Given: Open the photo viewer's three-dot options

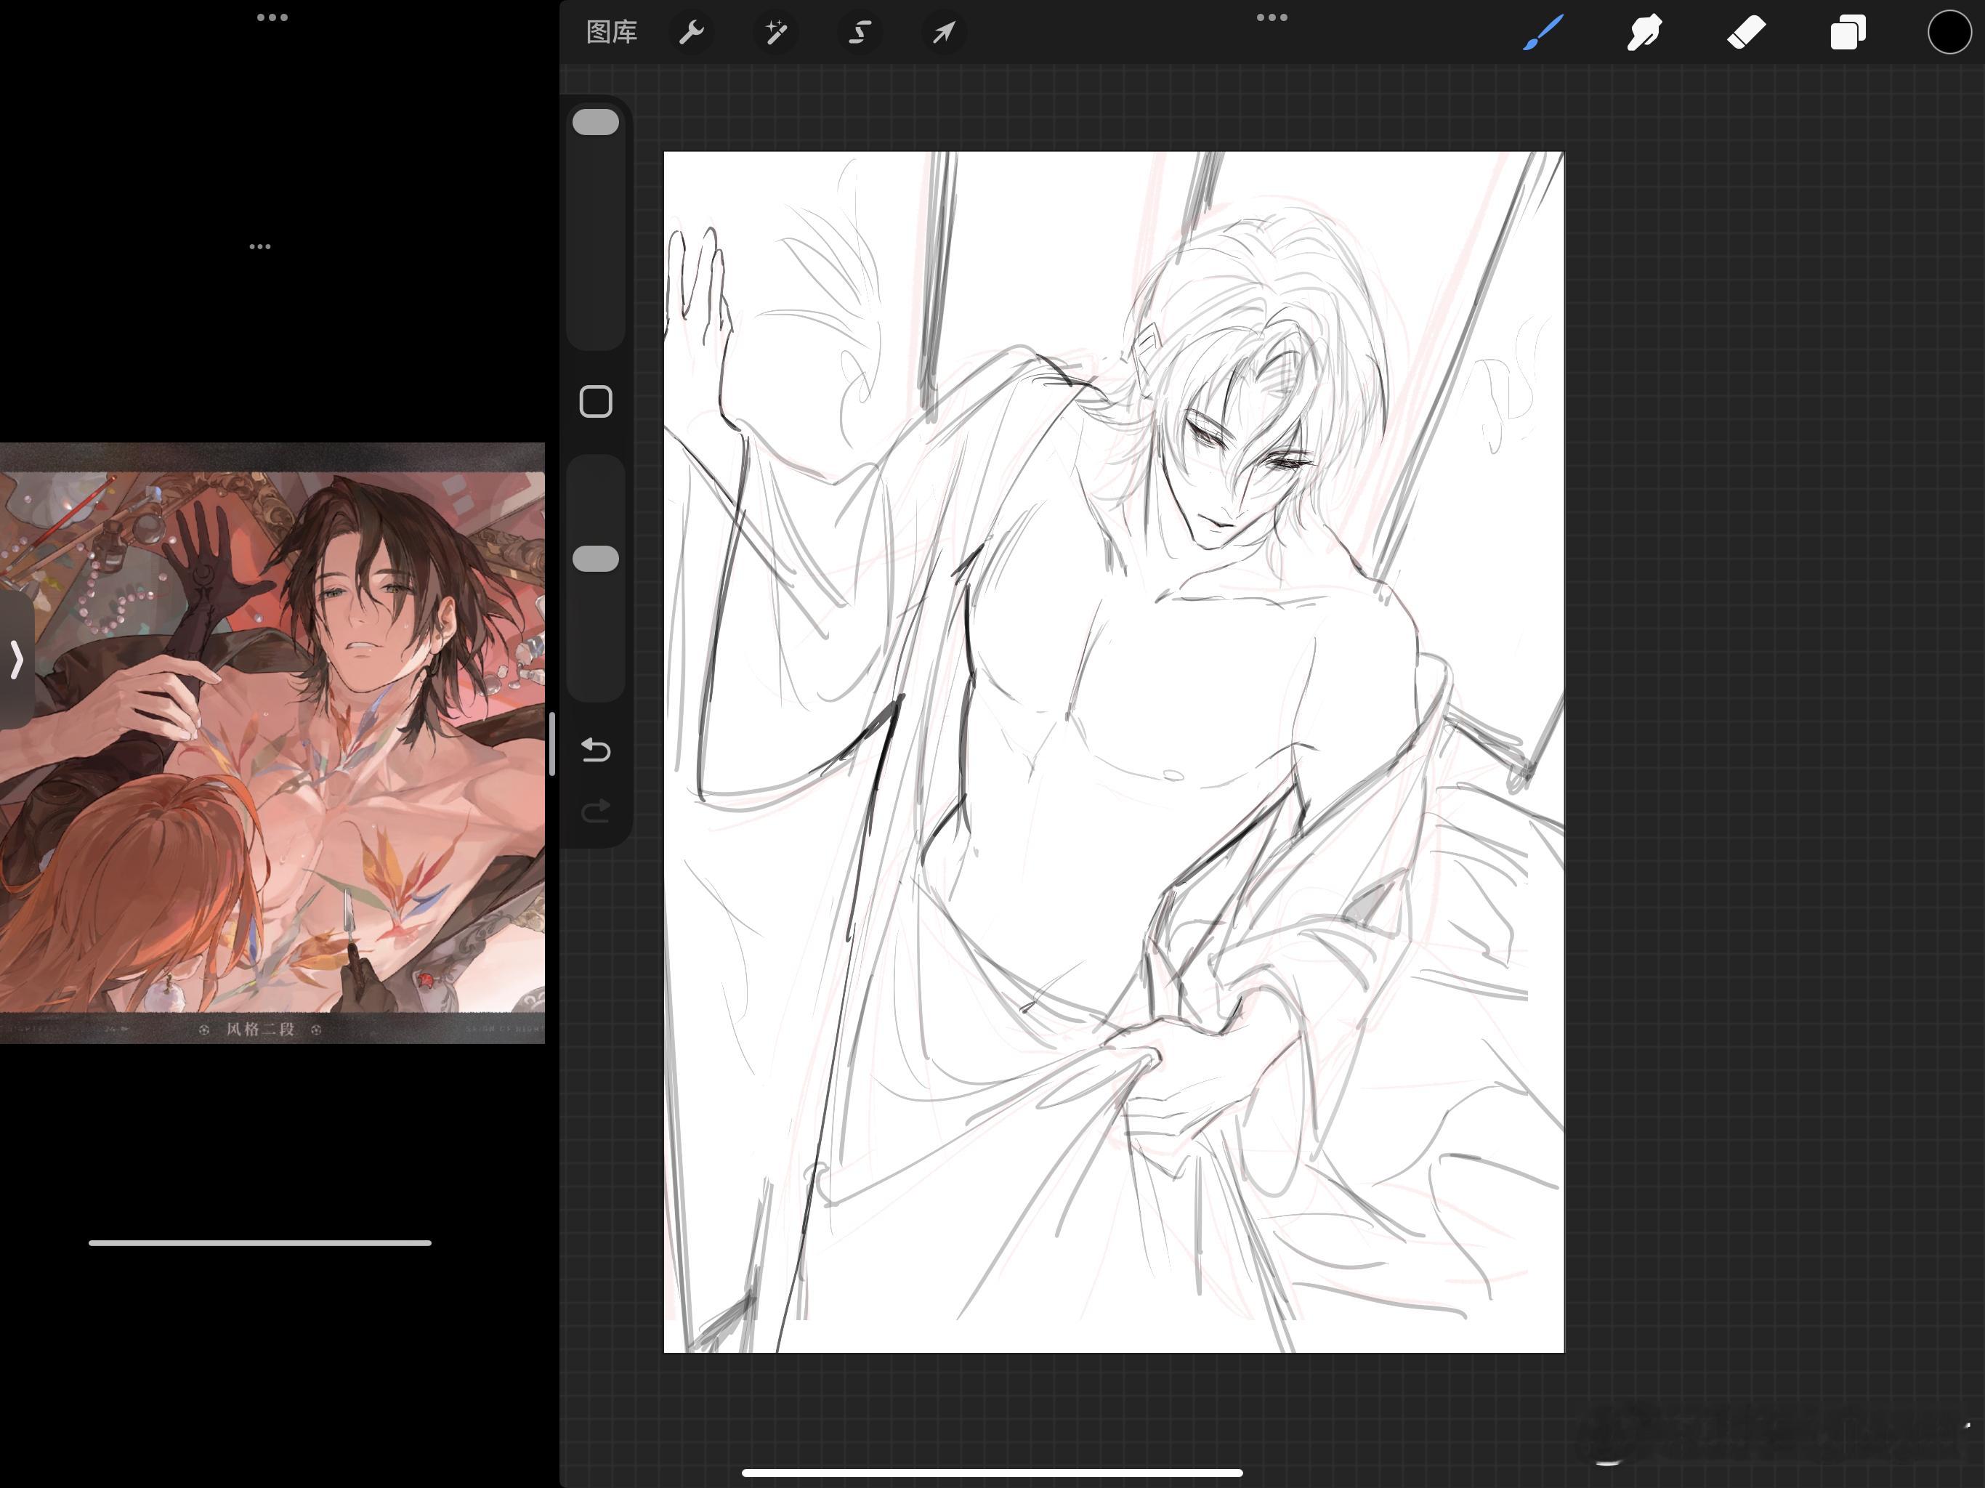Looking at the screenshot, I should point(260,246).
